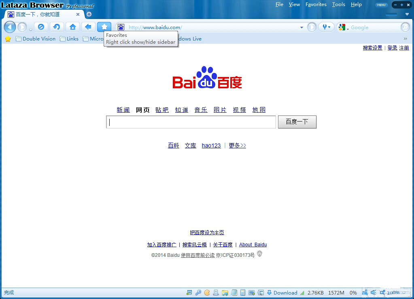This screenshot has height=299, width=414.
Task: Click the Forward navigation button
Action: (x=22, y=27)
